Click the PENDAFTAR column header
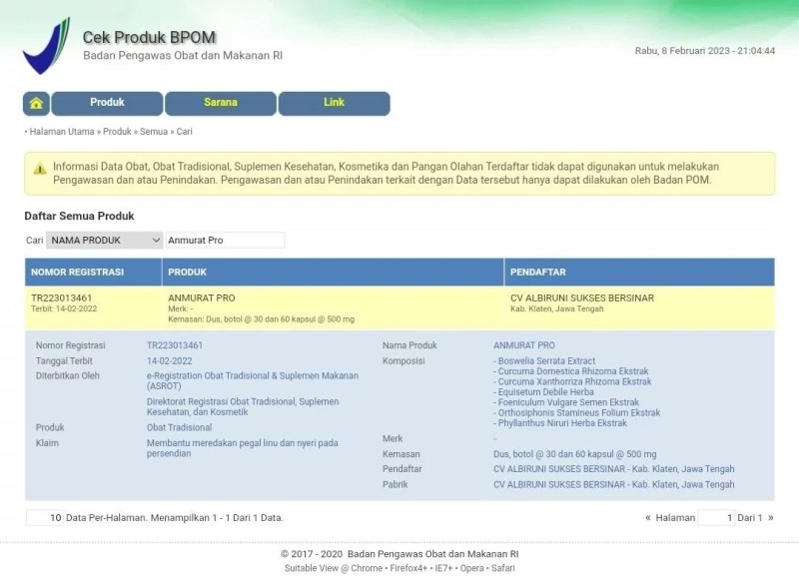Screen dimensions: 799x578 coord(639,272)
